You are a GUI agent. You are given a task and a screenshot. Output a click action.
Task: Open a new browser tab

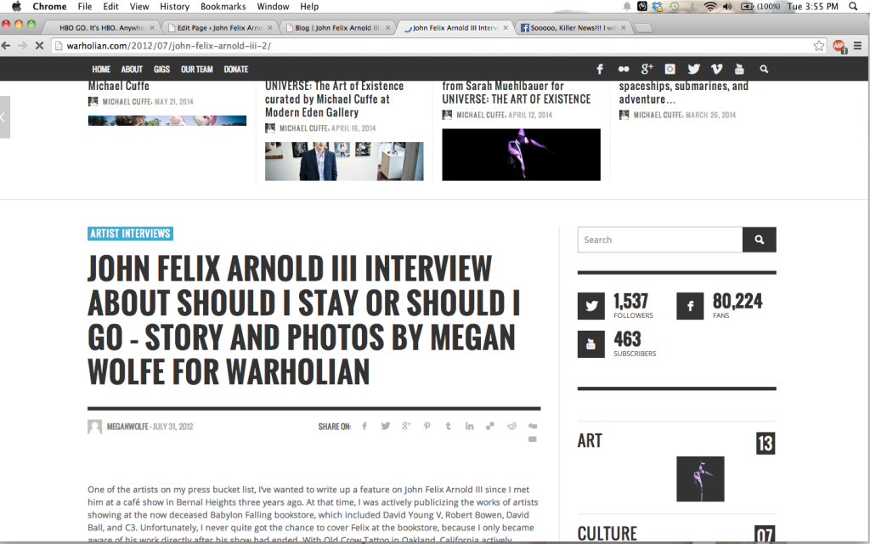tap(643, 28)
